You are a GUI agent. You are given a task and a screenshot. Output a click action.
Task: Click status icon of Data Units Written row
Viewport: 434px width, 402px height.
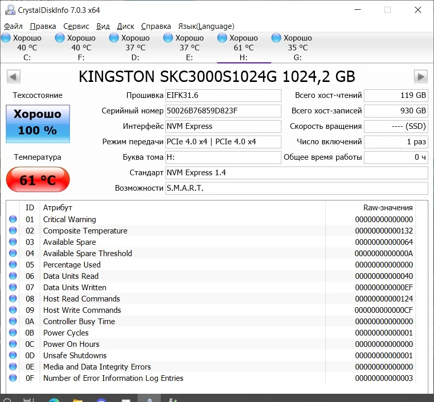[x=13, y=287]
